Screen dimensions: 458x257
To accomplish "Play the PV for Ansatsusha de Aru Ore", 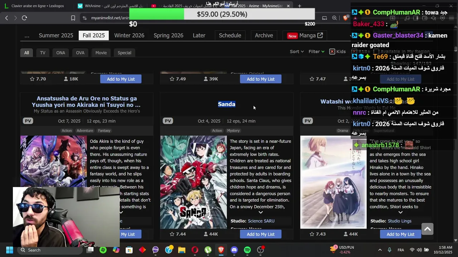I will [28, 121].
